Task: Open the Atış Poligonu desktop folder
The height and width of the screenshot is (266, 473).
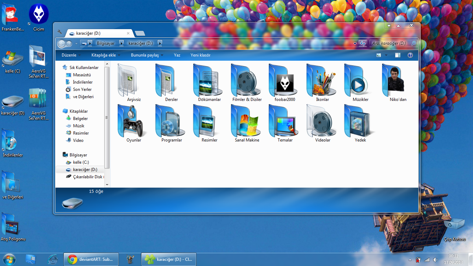Action: (x=13, y=228)
